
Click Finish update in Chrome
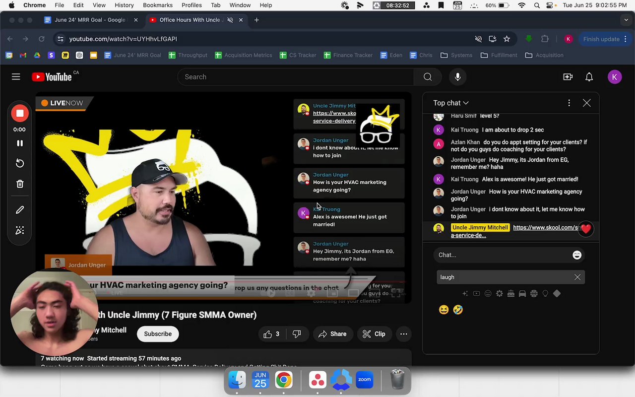click(x=601, y=39)
